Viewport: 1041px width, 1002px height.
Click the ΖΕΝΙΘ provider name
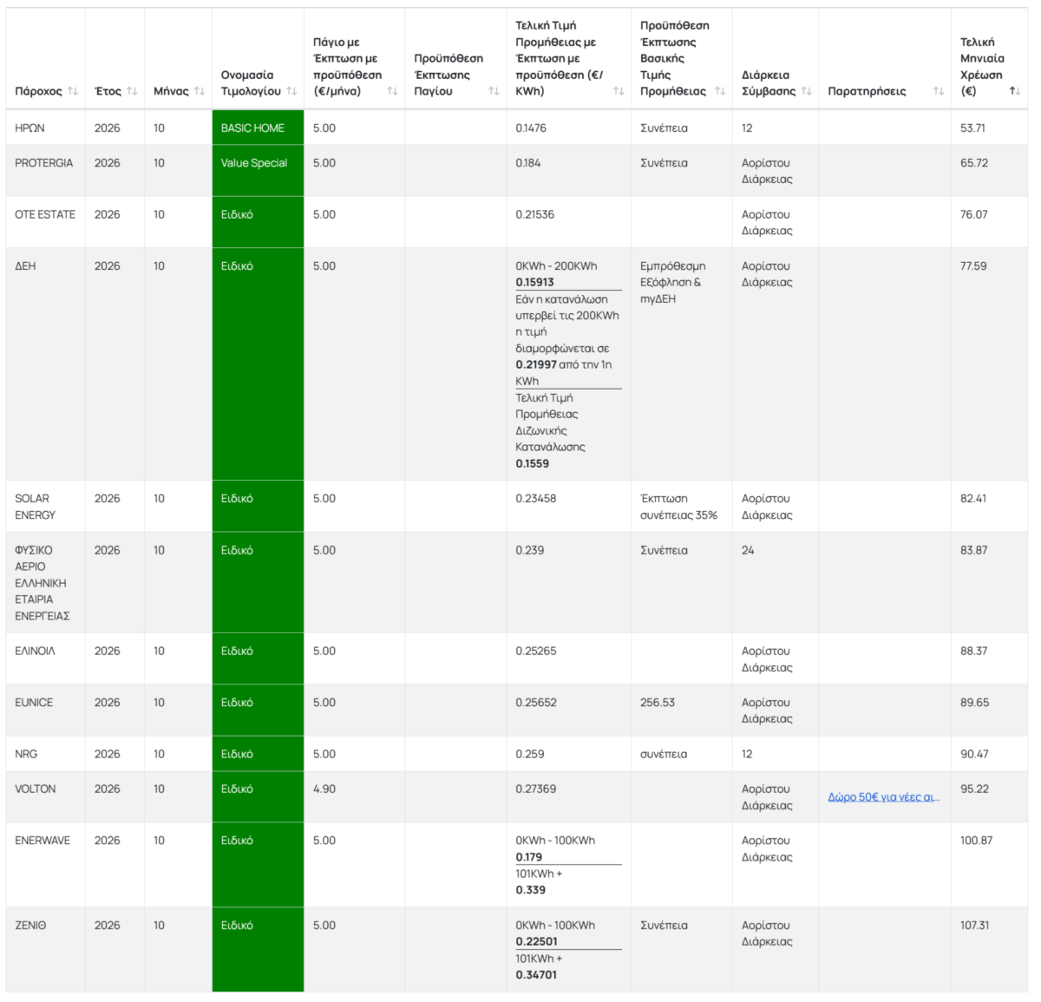(x=30, y=926)
